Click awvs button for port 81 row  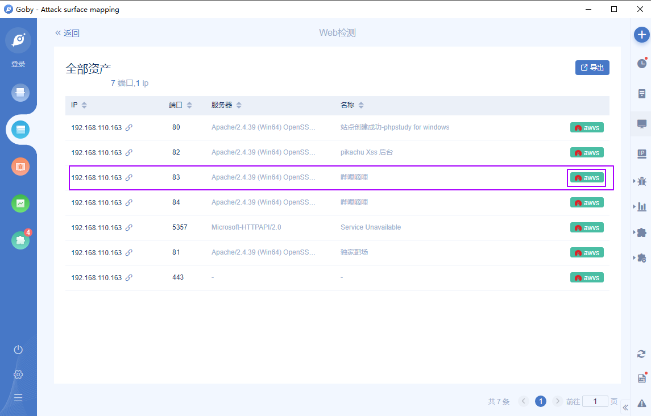587,252
